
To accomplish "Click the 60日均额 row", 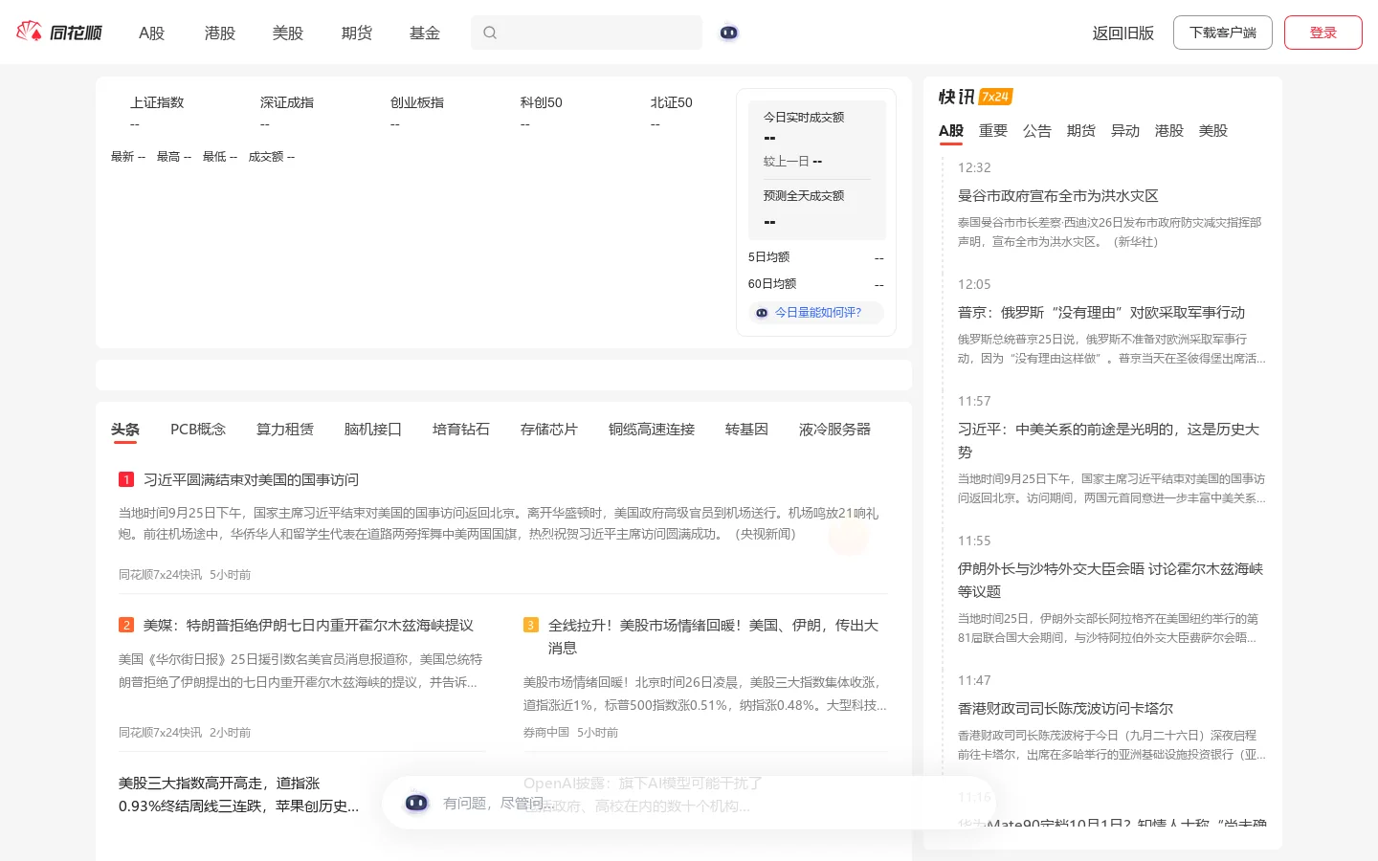I will point(816,284).
